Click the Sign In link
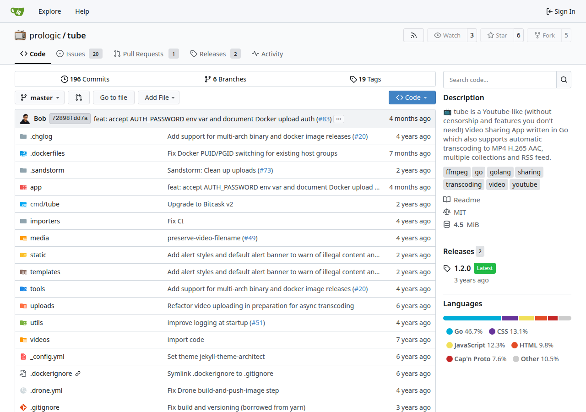 click(561, 11)
